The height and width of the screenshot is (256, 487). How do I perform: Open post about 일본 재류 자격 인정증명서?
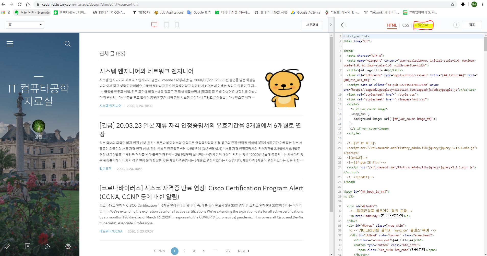[200, 130]
